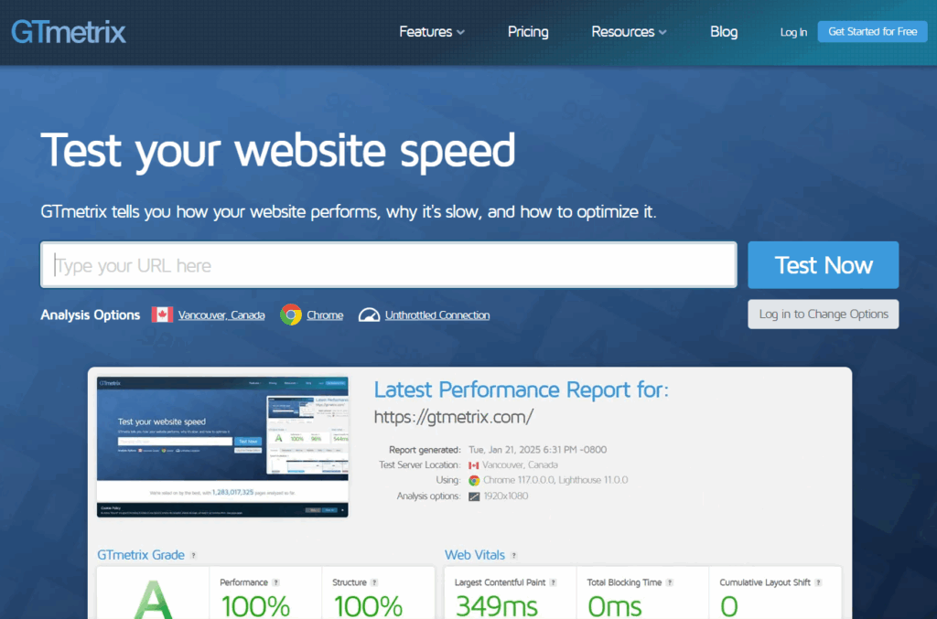937x619 pixels.
Task: Click the Vancouver, Canada text beside Test Server Location
Action: click(x=520, y=465)
